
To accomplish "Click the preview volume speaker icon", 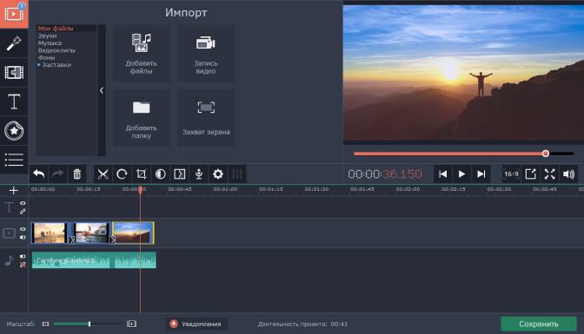I will click(x=568, y=174).
